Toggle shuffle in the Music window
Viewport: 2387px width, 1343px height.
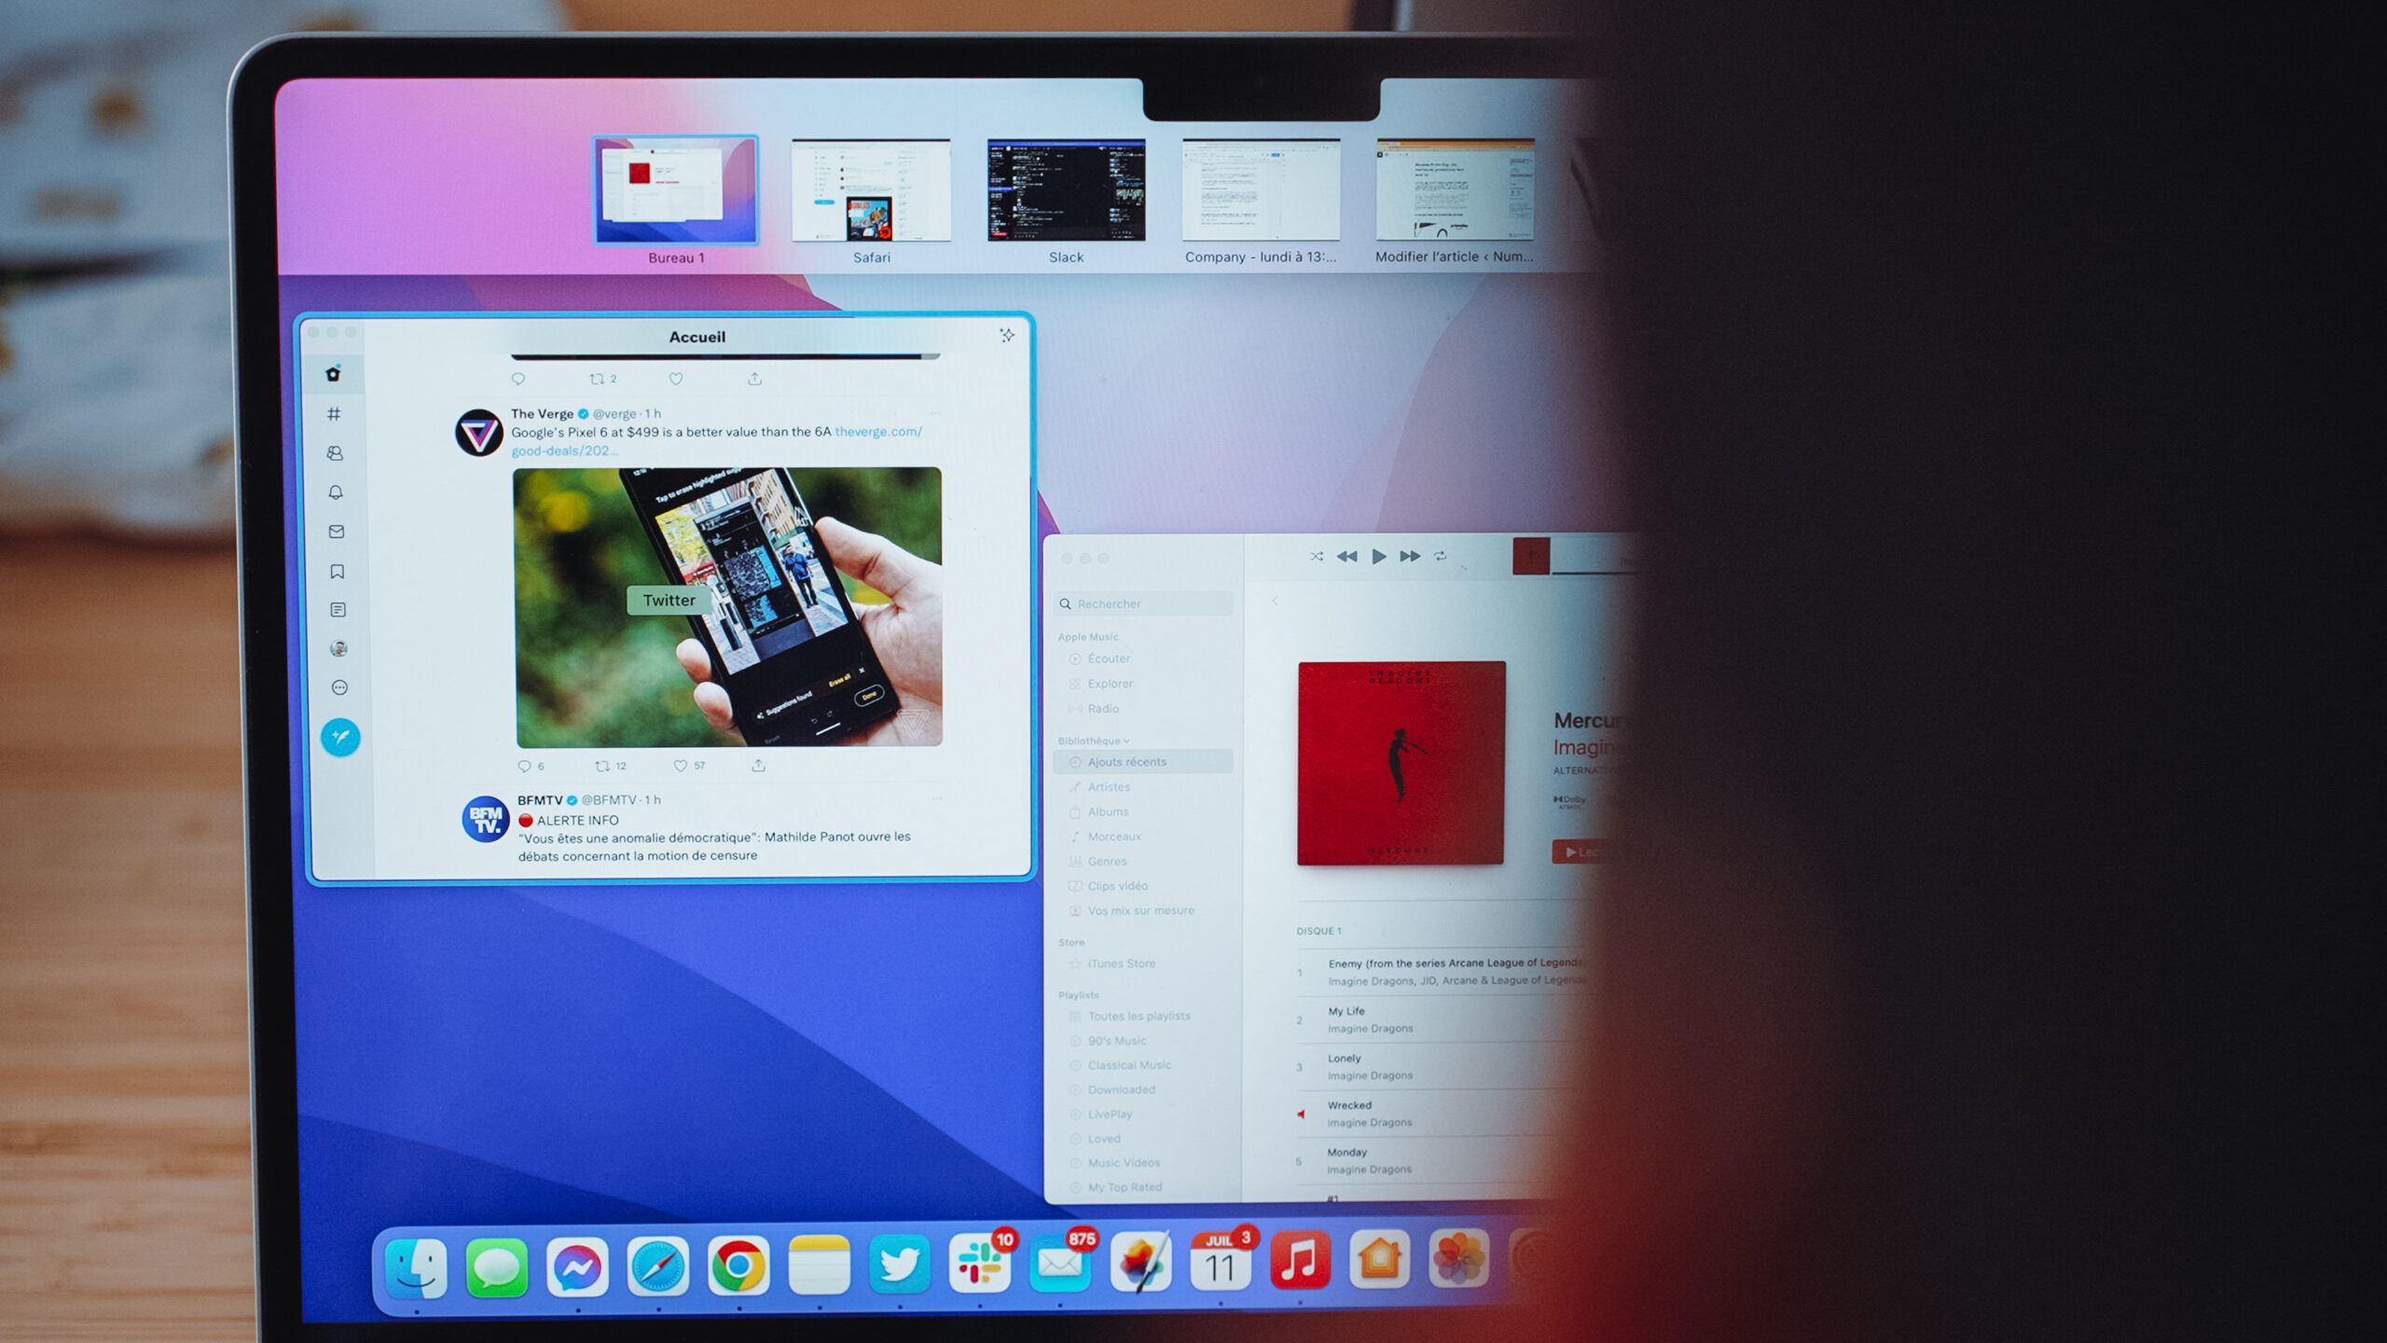pos(1317,556)
